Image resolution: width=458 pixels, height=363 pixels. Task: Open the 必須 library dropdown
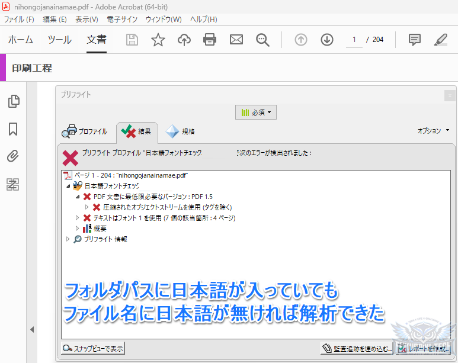(256, 113)
